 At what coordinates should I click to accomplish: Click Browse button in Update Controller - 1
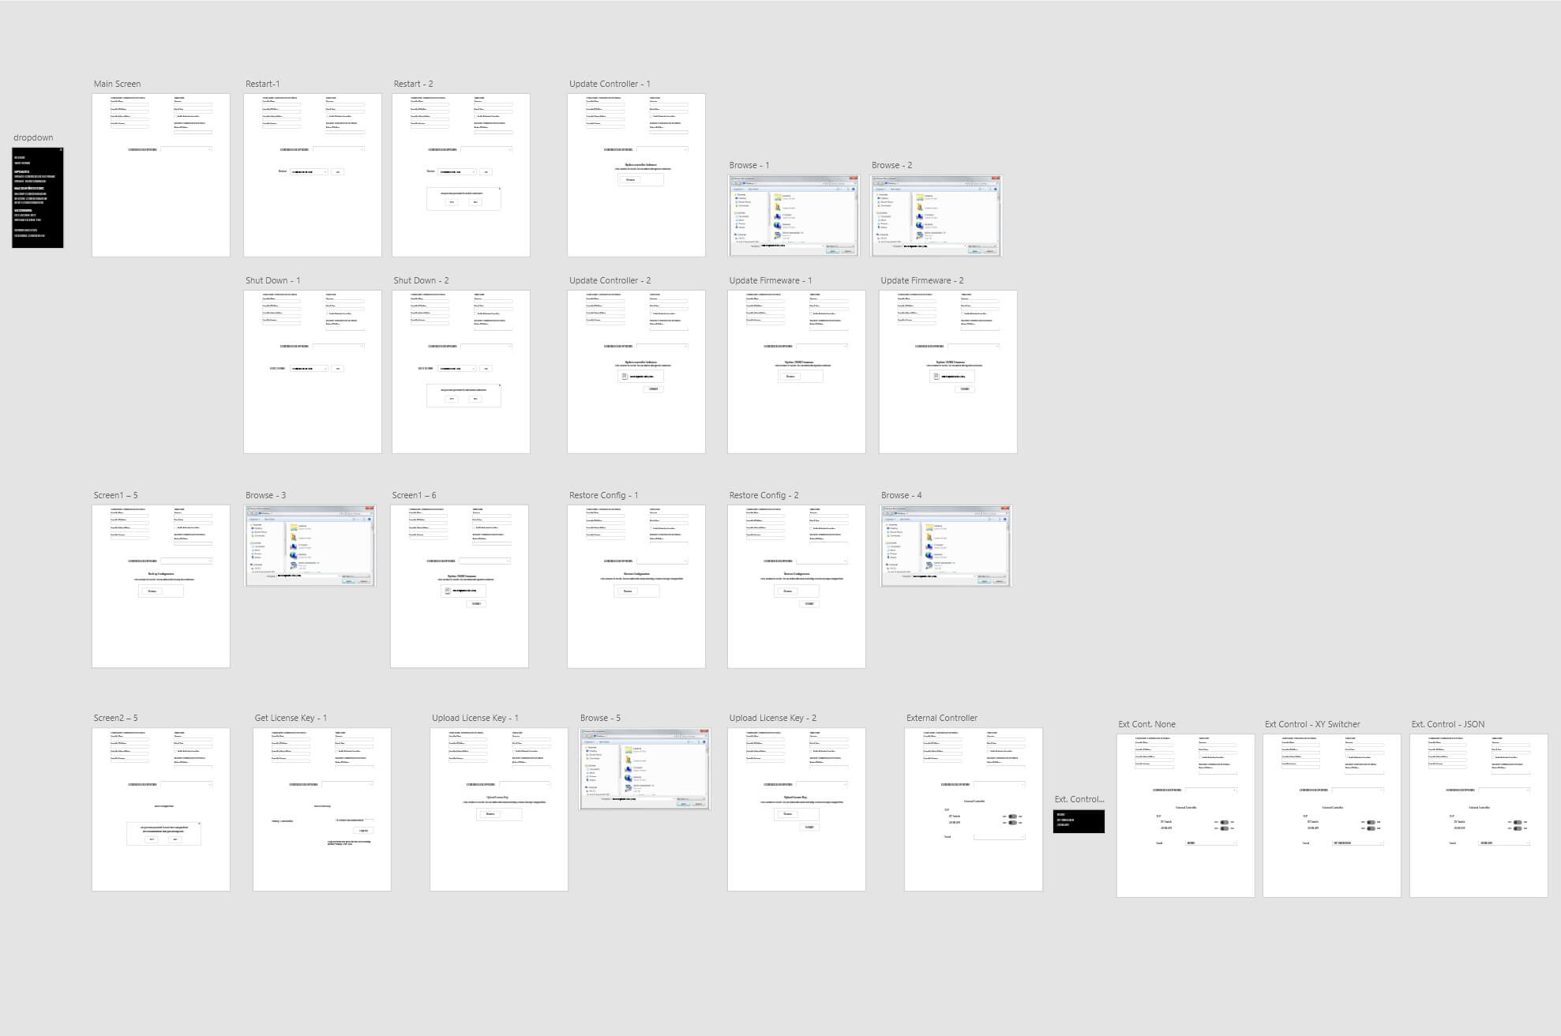[x=630, y=180]
